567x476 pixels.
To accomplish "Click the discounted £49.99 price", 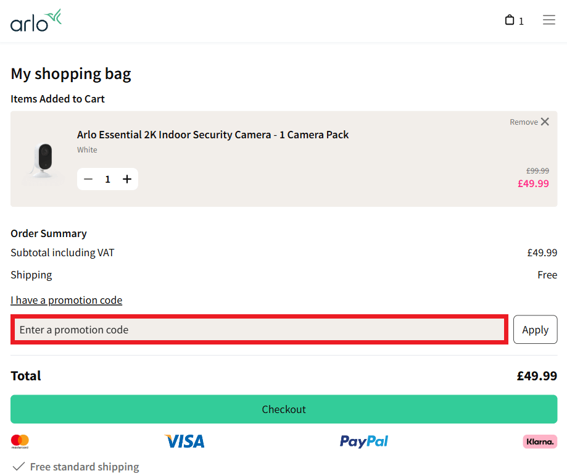I will coord(532,183).
